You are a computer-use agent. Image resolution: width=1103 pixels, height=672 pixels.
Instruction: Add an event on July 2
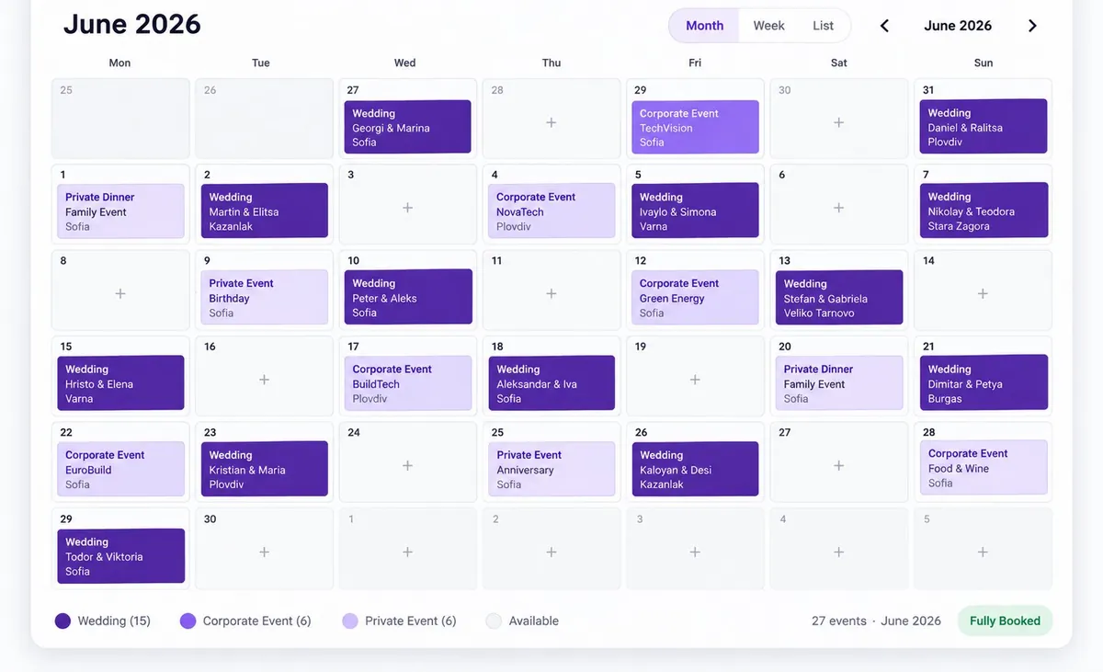551,552
